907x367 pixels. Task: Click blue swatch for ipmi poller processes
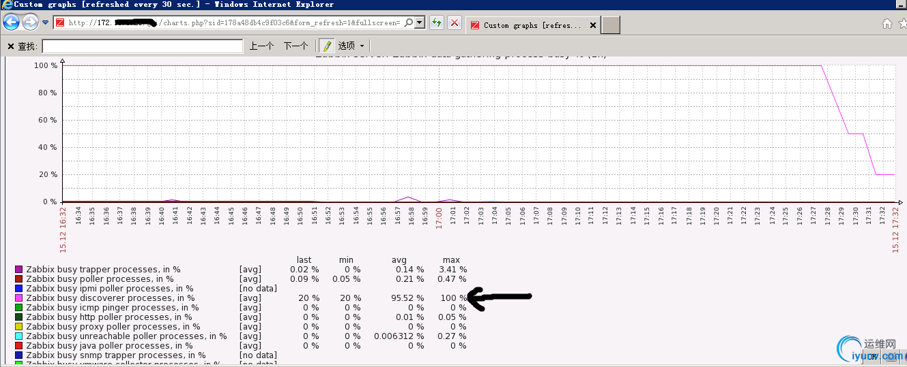point(19,289)
